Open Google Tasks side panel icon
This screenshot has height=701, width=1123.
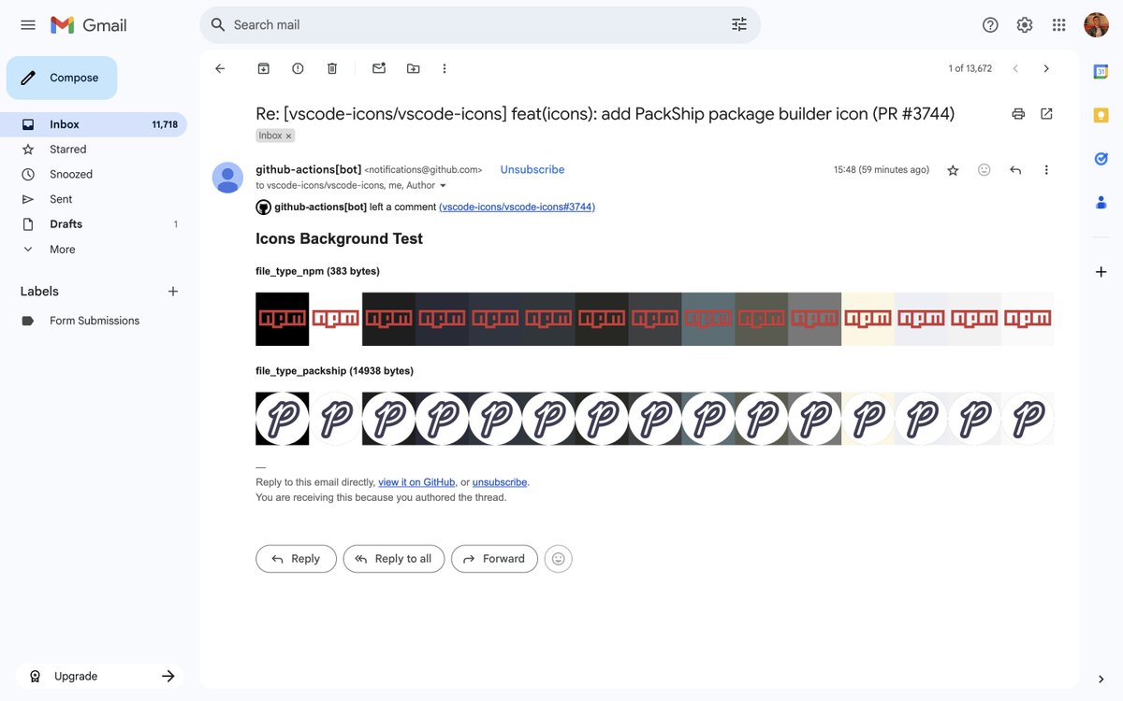click(x=1101, y=159)
